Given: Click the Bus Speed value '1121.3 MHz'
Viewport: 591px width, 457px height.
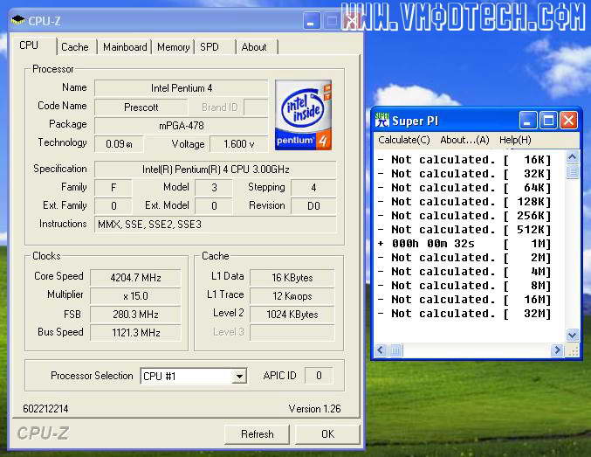Looking at the screenshot, I should click(x=135, y=332).
